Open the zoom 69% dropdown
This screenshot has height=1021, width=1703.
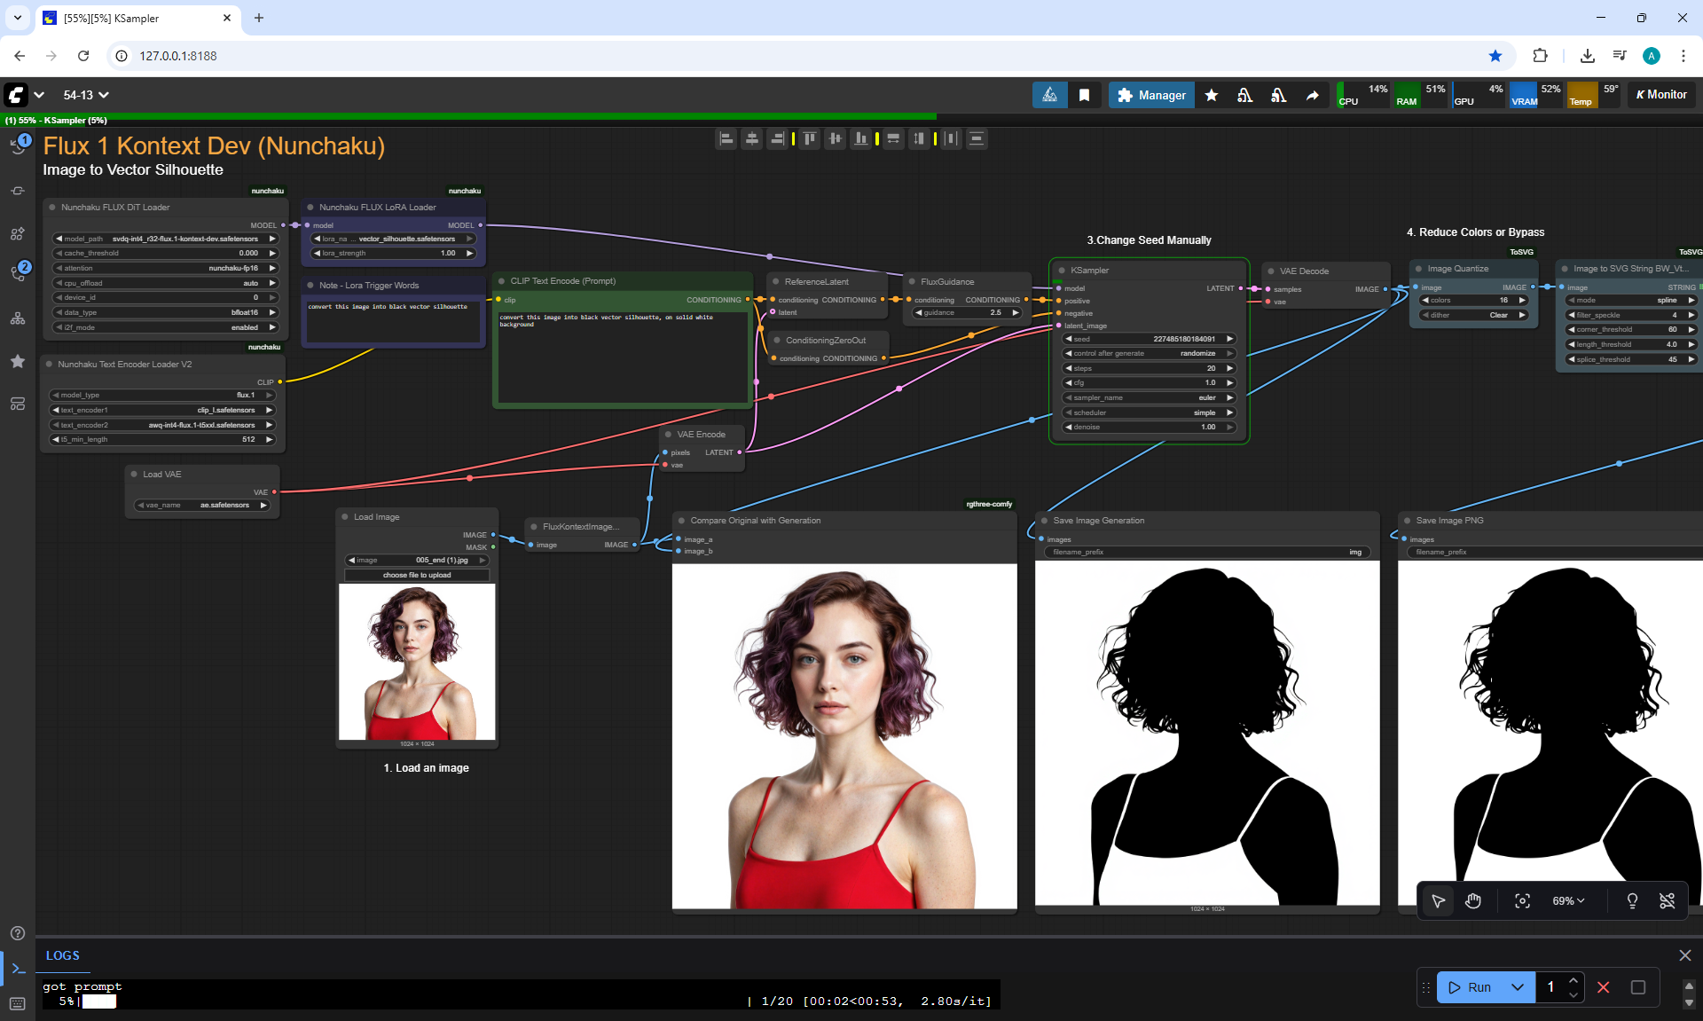click(x=1568, y=901)
